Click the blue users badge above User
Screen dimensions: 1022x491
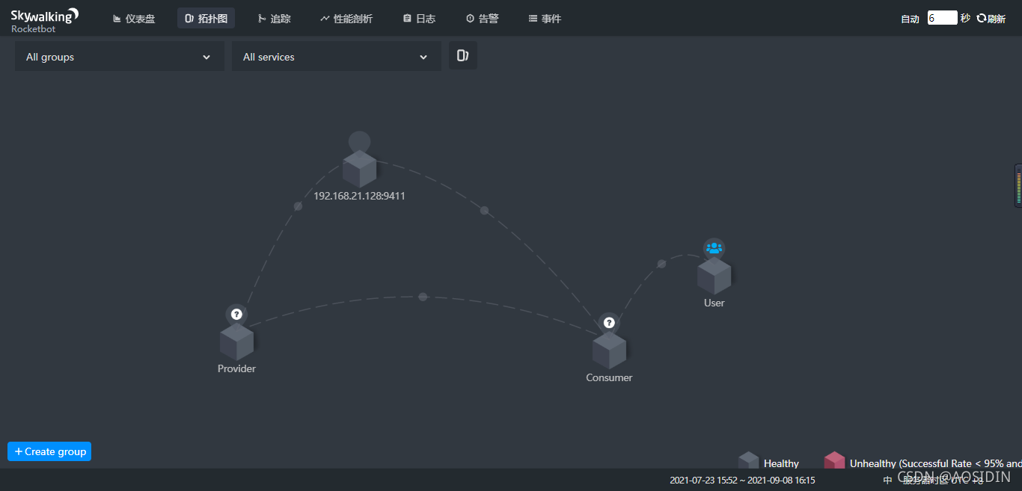pos(714,248)
